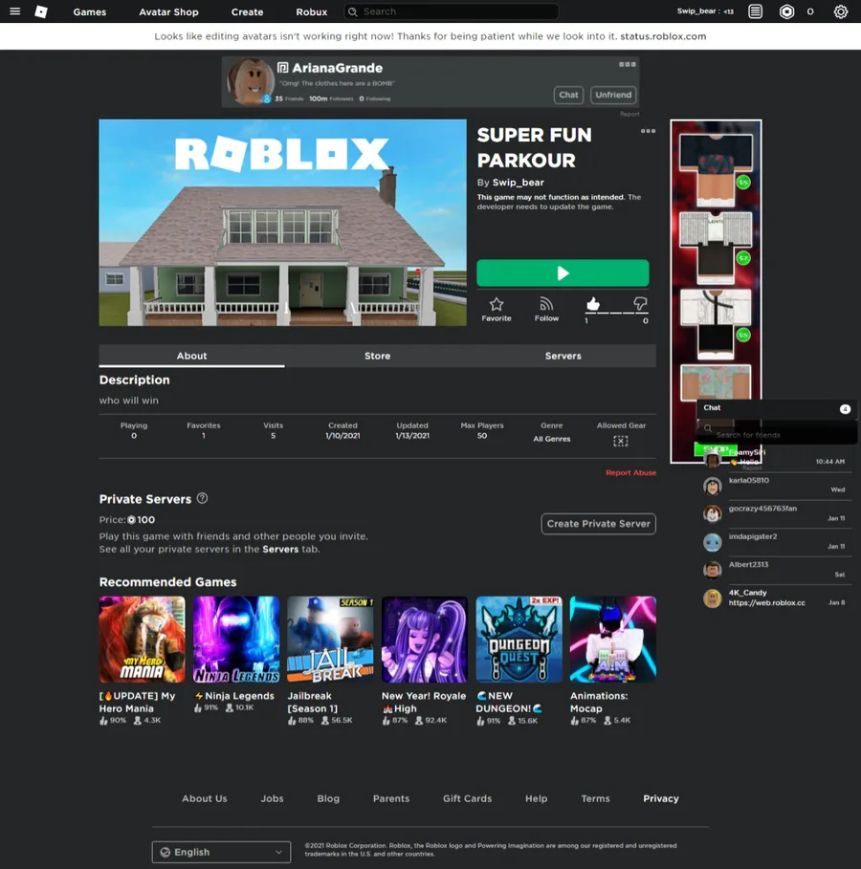
Task: Start the game with the play button
Action: 563,272
